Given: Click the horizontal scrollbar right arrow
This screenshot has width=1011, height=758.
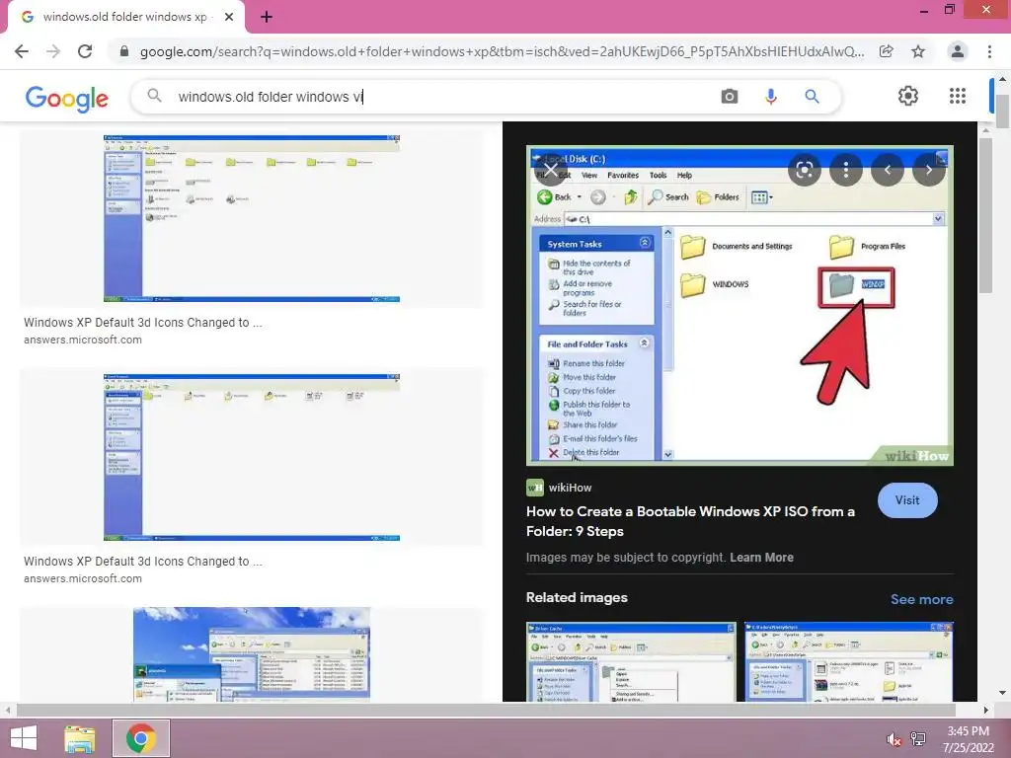Looking at the screenshot, I should coord(985,710).
